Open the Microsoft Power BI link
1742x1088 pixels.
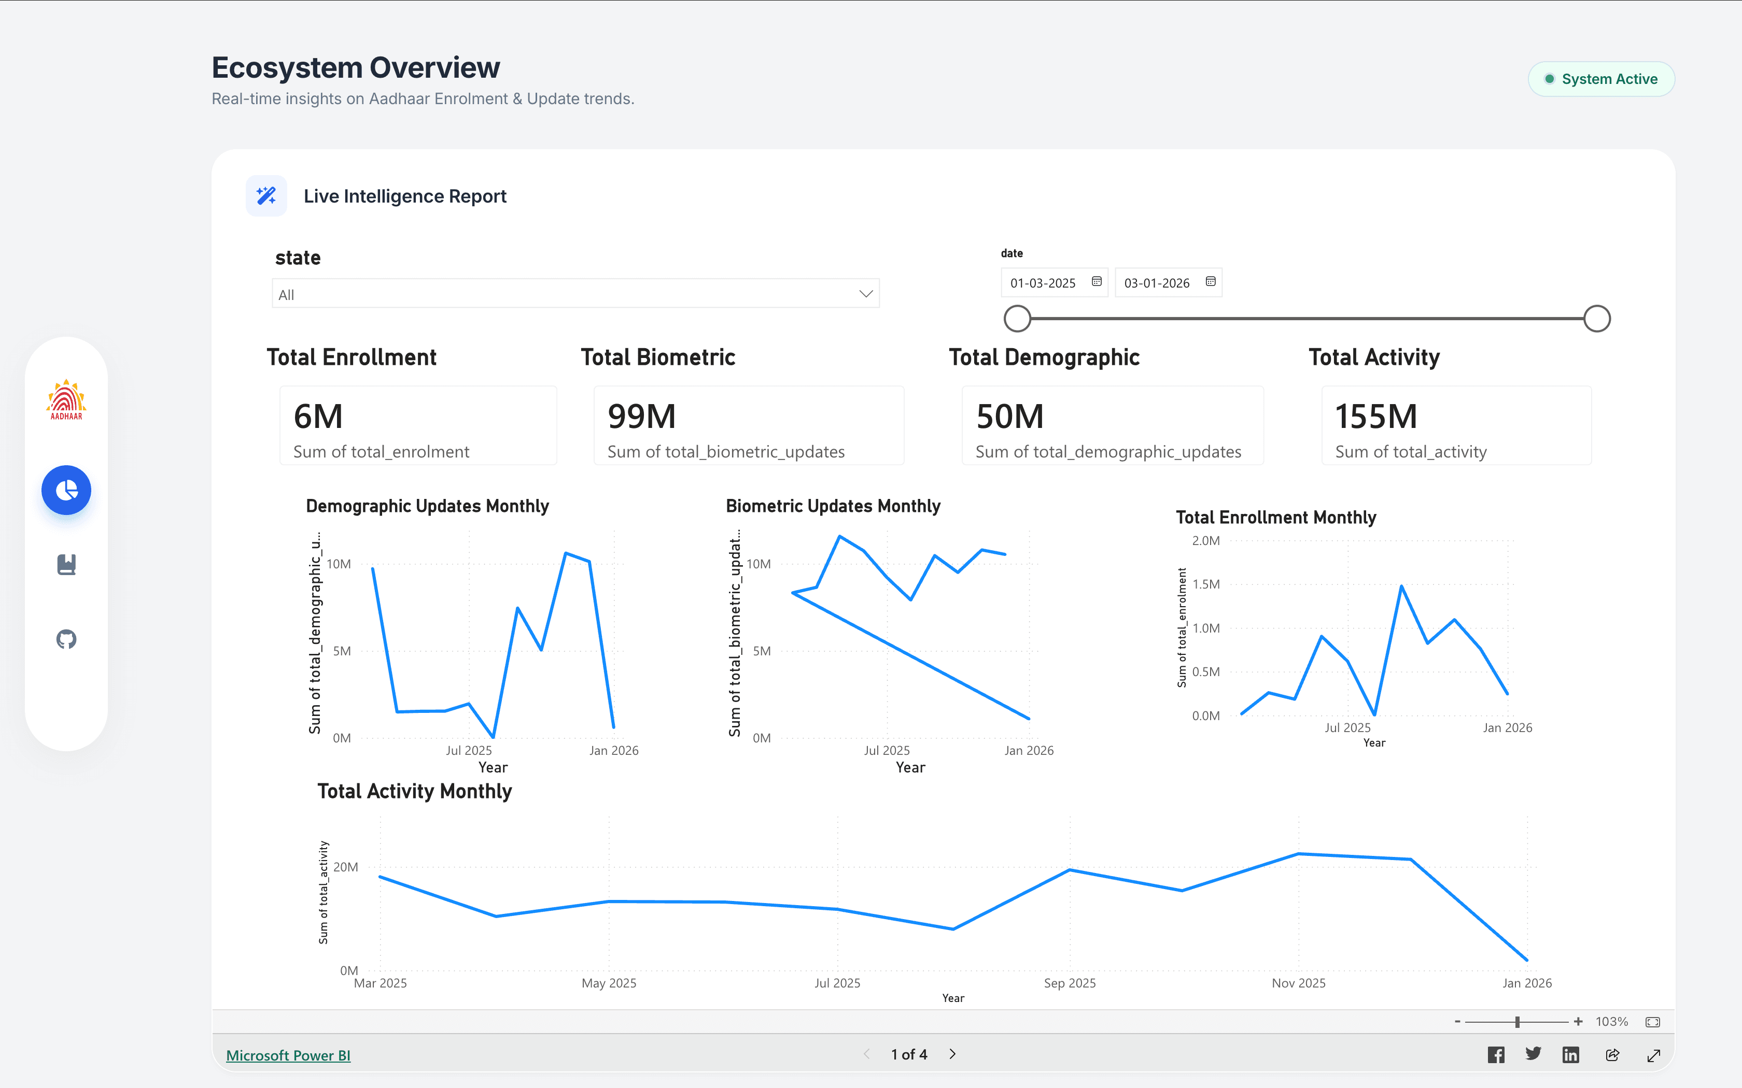point(288,1055)
